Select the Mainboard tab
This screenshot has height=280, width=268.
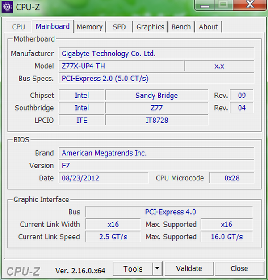pyautogui.click(x=53, y=26)
